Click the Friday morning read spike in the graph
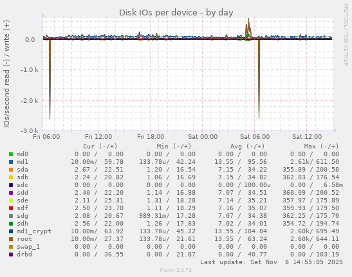 click(x=50, y=78)
